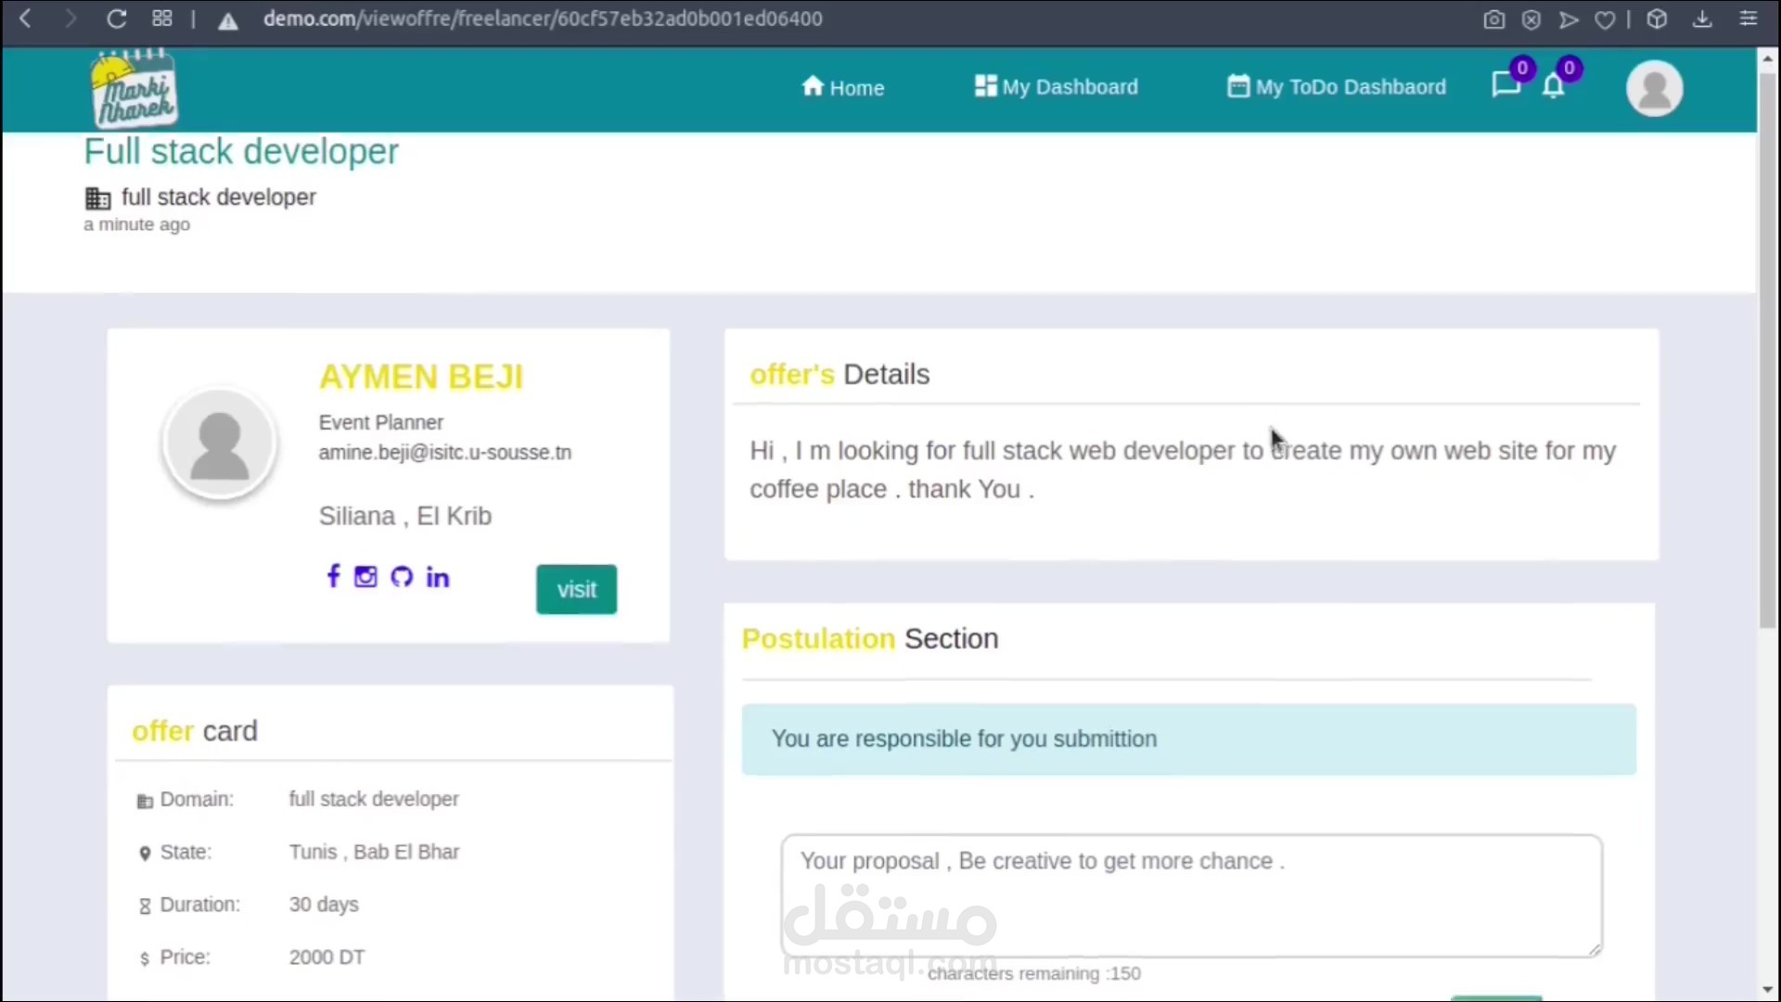1781x1002 pixels.
Task: Open Aymen Beji's Instagram link
Action: click(365, 577)
